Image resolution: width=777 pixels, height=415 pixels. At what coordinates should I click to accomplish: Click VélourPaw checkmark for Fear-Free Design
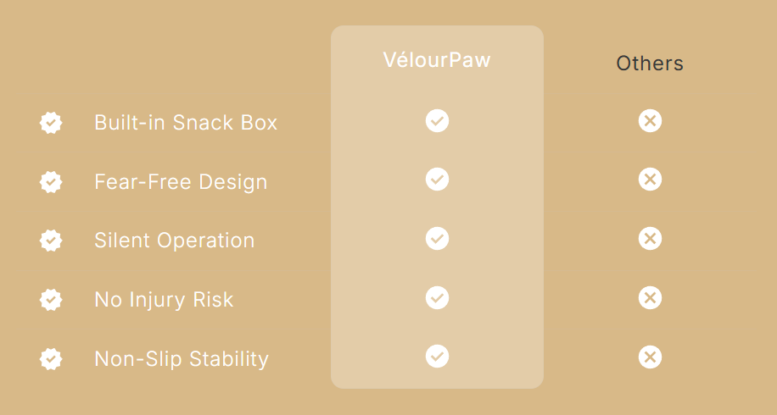[x=437, y=180]
